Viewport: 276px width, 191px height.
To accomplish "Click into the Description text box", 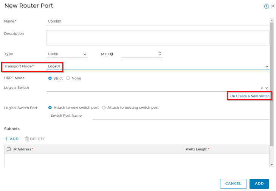I will [x=158, y=38].
